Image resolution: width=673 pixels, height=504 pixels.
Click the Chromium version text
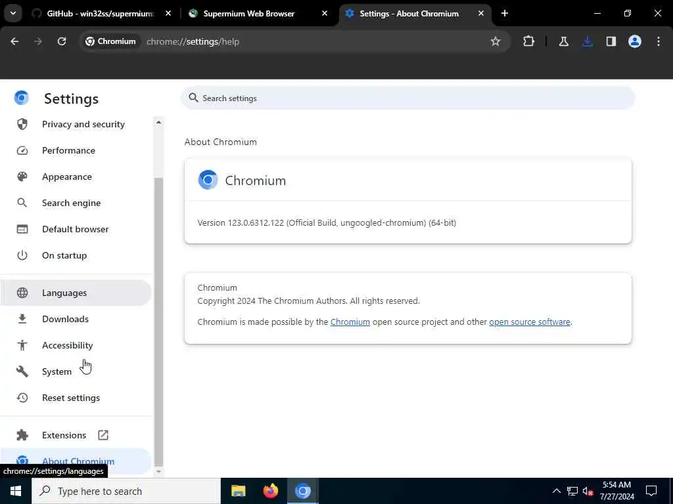pyautogui.click(x=327, y=223)
